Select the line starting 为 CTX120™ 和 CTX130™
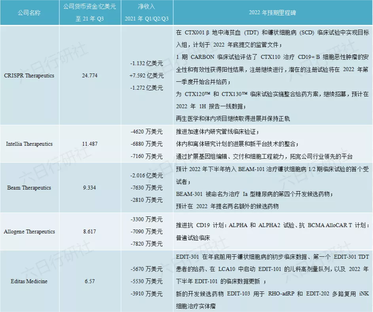This screenshot has width=373, height=312. [273, 94]
